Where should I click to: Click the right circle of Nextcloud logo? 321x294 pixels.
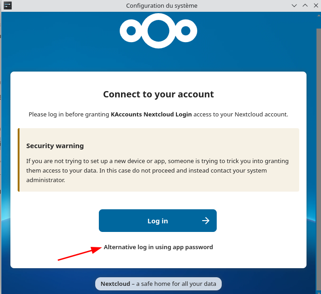pos(185,31)
